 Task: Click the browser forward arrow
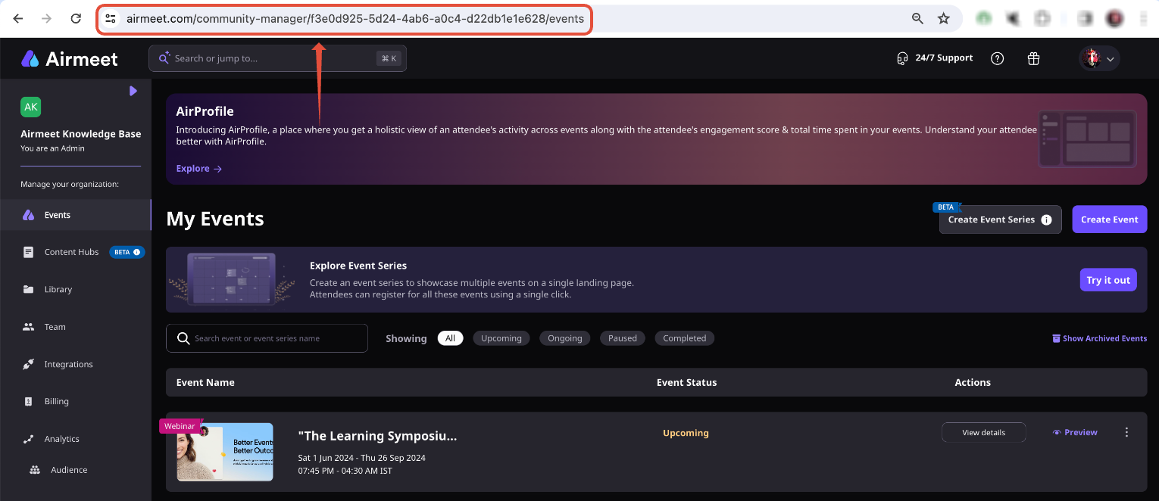[x=47, y=18]
